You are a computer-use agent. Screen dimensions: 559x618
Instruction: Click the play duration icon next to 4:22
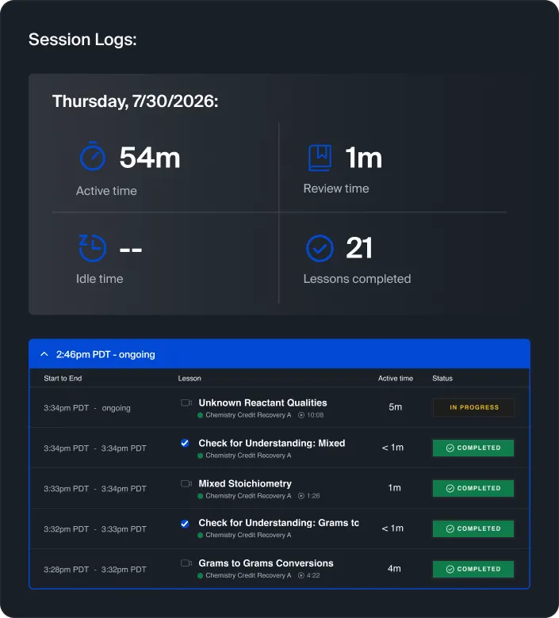click(x=301, y=575)
